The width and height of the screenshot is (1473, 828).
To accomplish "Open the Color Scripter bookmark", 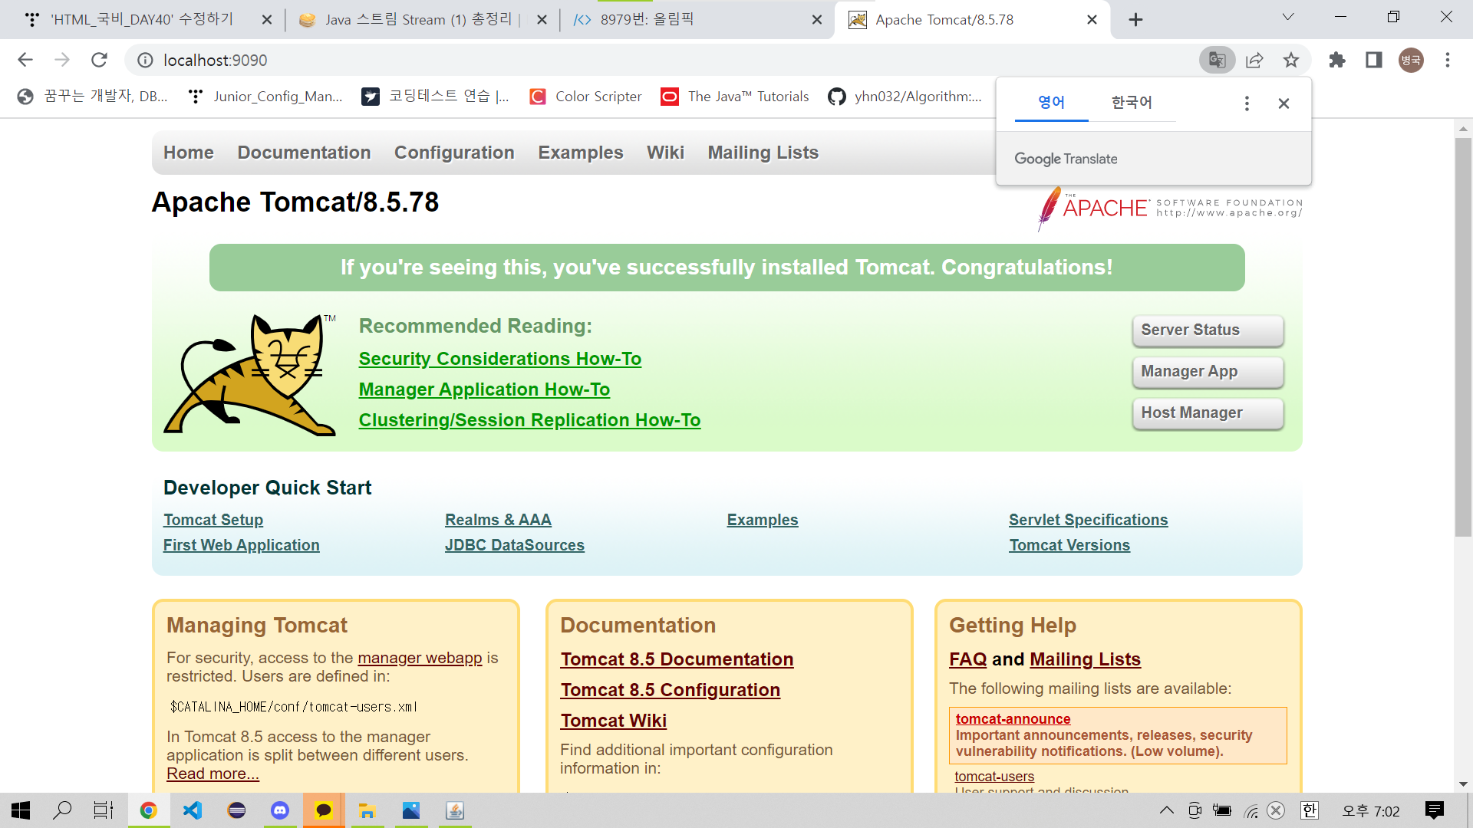I will [x=585, y=97].
